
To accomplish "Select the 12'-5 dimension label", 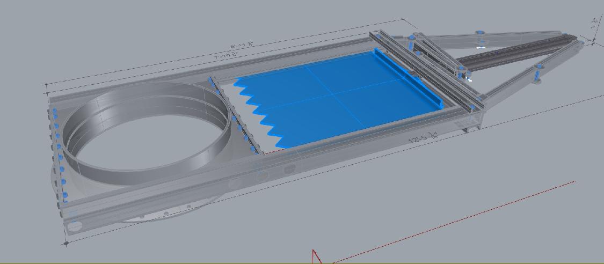I will [423, 137].
